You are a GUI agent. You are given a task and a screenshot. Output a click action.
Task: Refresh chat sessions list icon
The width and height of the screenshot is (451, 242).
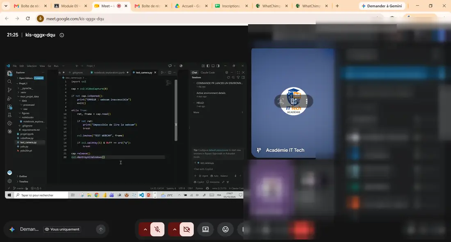click(228, 78)
